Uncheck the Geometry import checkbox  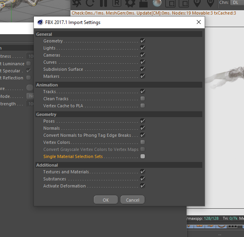pos(142,41)
